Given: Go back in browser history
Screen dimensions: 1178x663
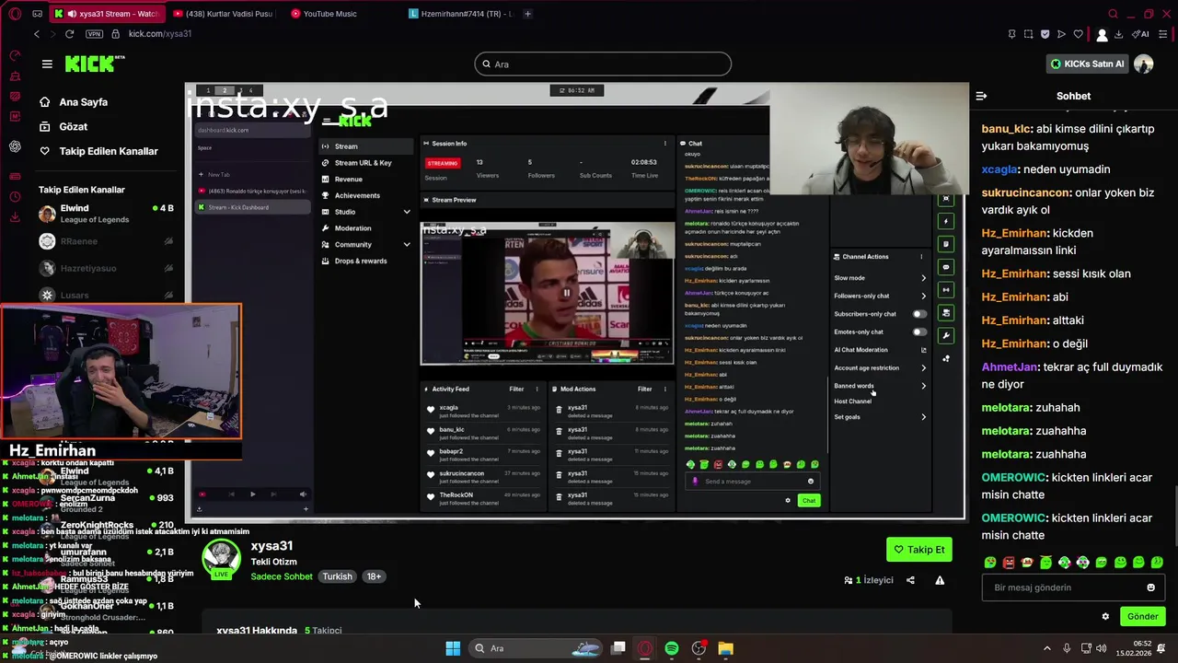Looking at the screenshot, I should 37,34.
